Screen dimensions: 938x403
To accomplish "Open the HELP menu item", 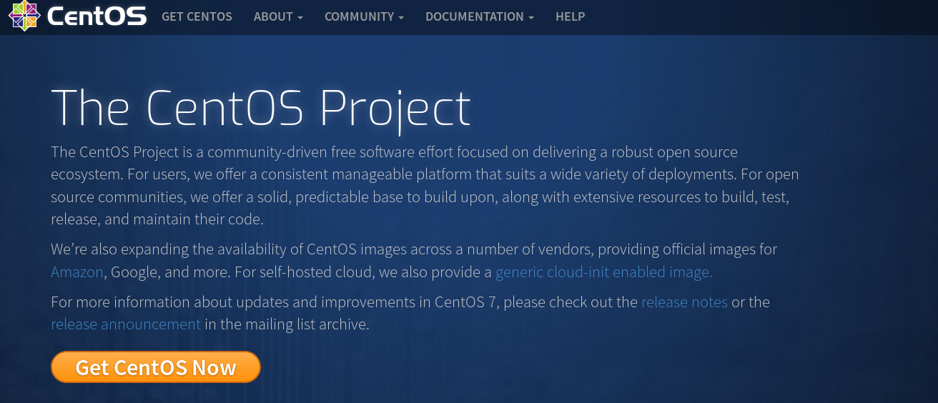I will coord(570,16).
